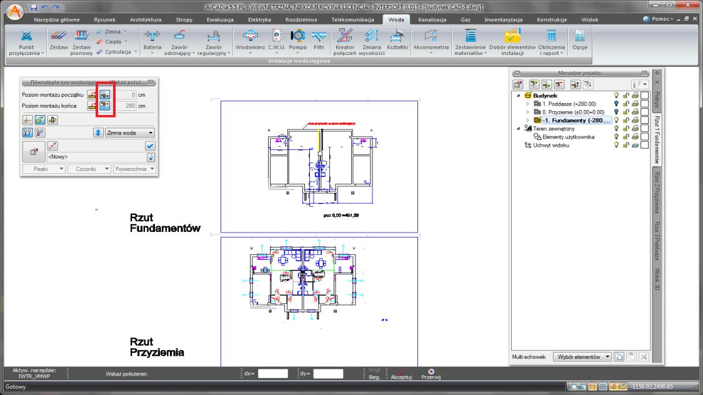
Task: Click the Akceptuj accept icon
Action: 401,372
